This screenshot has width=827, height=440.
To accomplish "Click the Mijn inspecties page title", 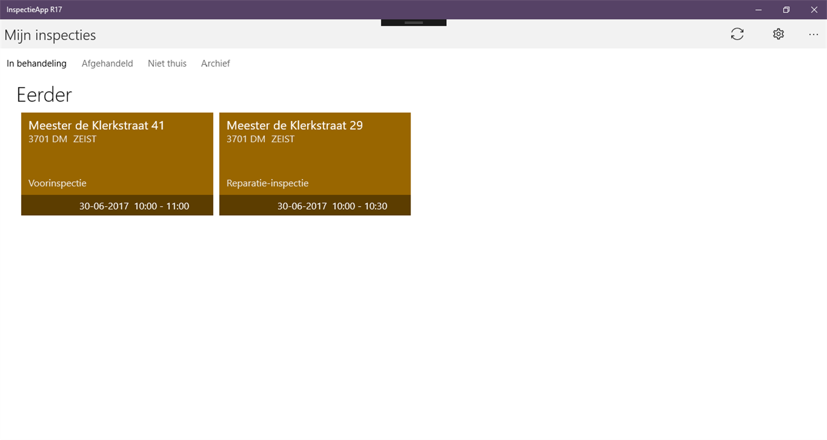I will pos(50,35).
